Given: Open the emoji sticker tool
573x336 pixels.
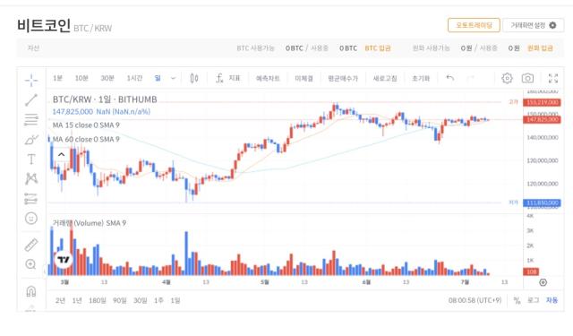Looking at the screenshot, I should [x=31, y=219].
